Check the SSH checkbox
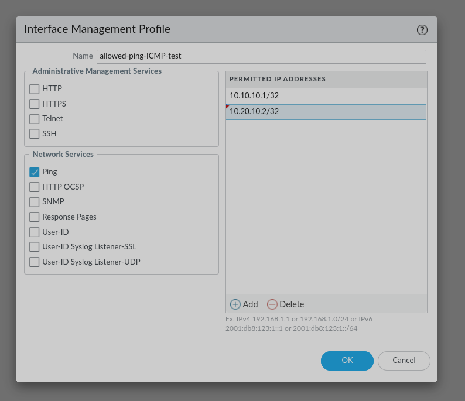This screenshot has width=465, height=401. [35, 133]
